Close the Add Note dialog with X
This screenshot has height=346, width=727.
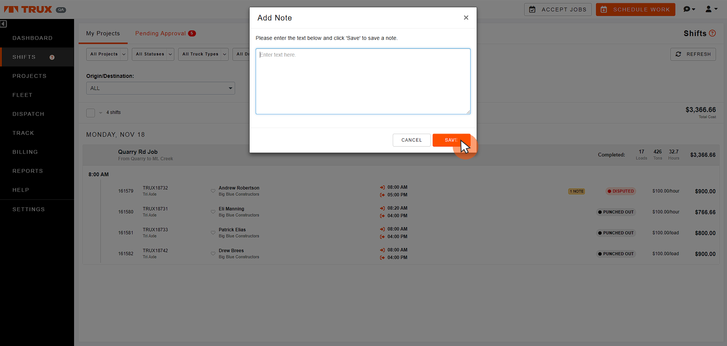click(x=466, y=17)
